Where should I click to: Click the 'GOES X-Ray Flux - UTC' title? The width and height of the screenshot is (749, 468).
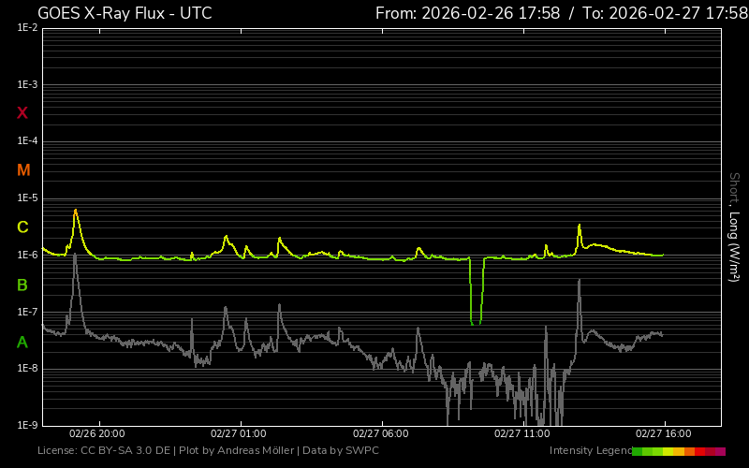click(x=125, y=13)
